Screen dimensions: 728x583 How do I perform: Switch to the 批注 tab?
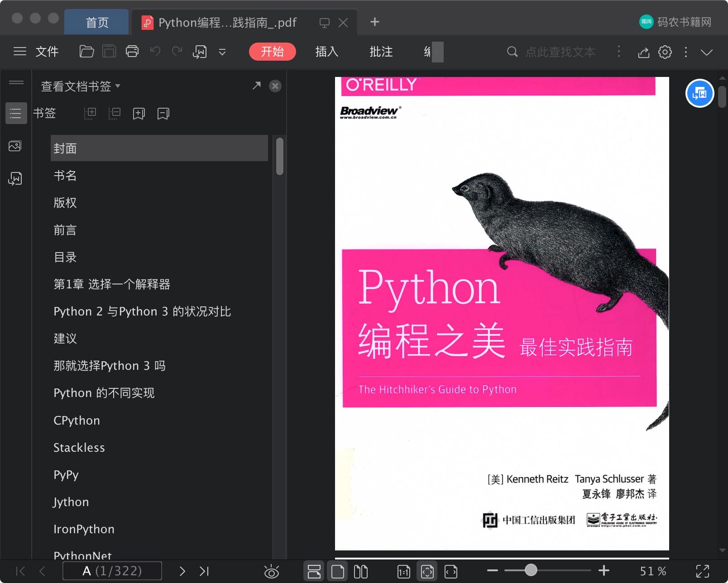point(381,52)
